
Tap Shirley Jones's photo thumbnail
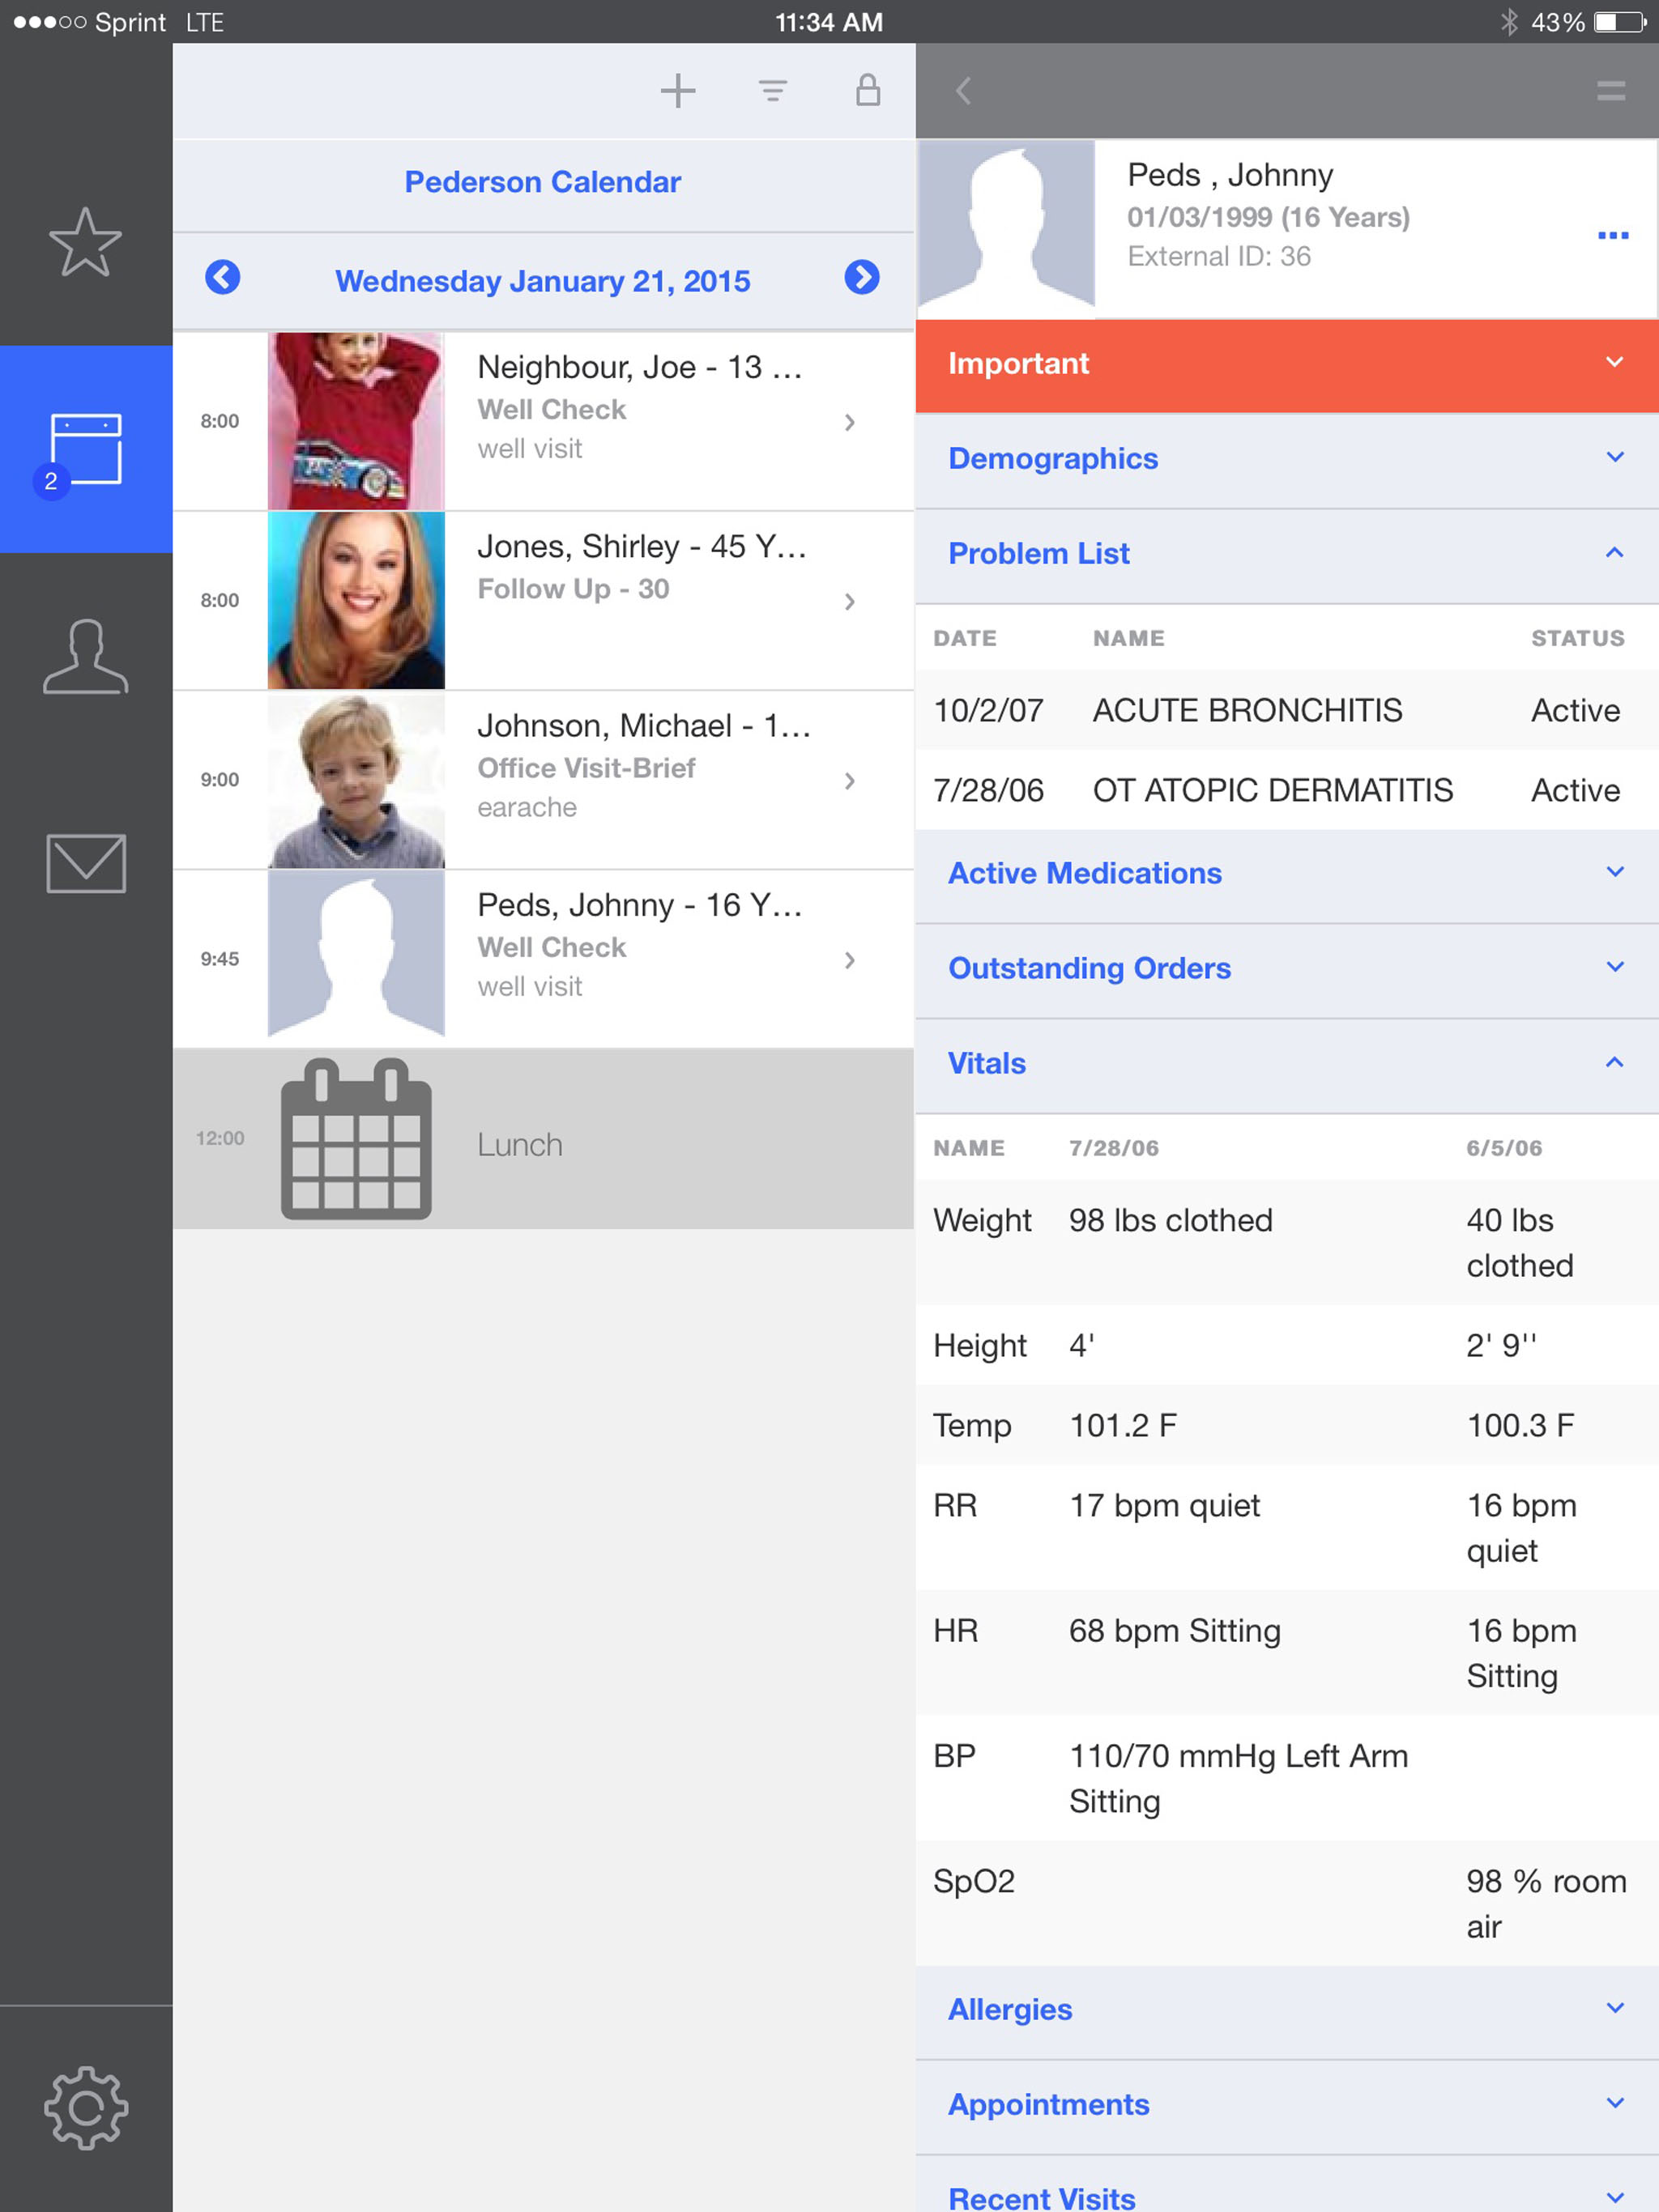point(356,600)
